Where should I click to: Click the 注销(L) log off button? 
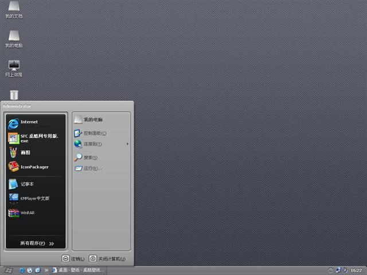click(73, 258)
